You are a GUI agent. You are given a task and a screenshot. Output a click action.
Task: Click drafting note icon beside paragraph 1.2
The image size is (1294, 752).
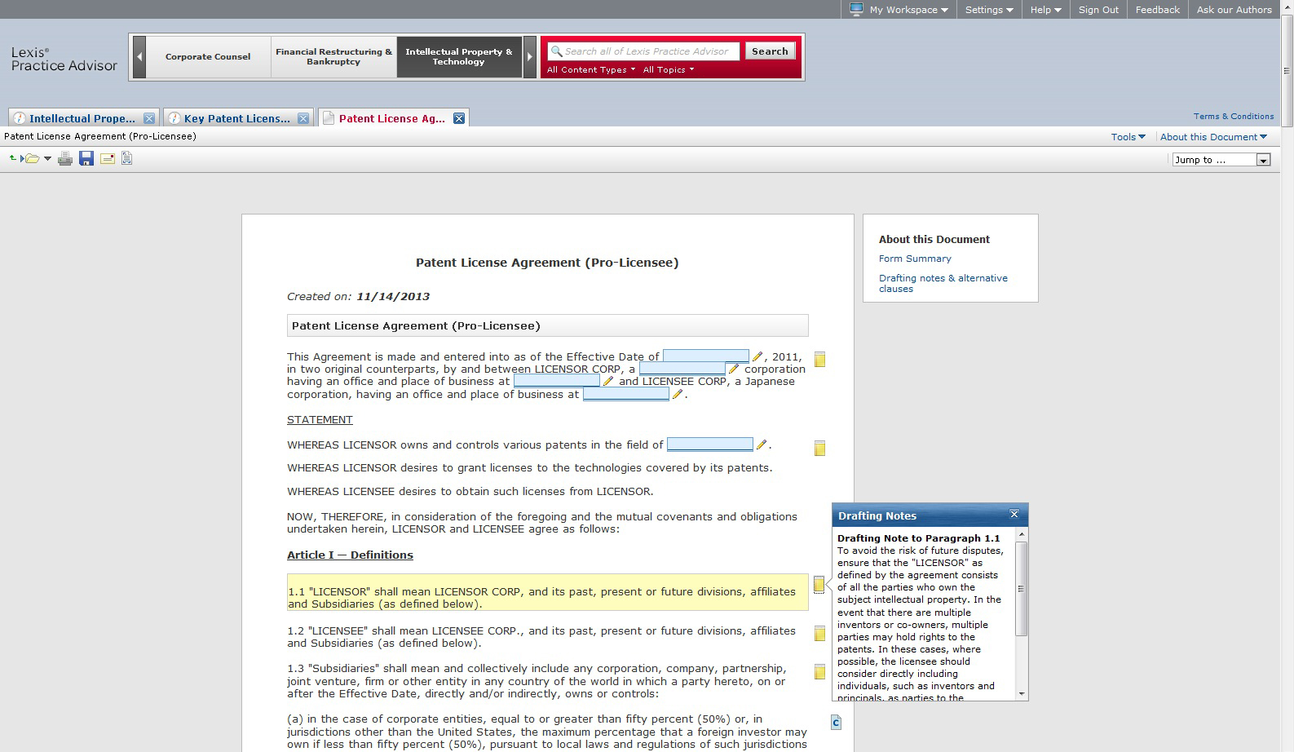(x=820, y=634)
